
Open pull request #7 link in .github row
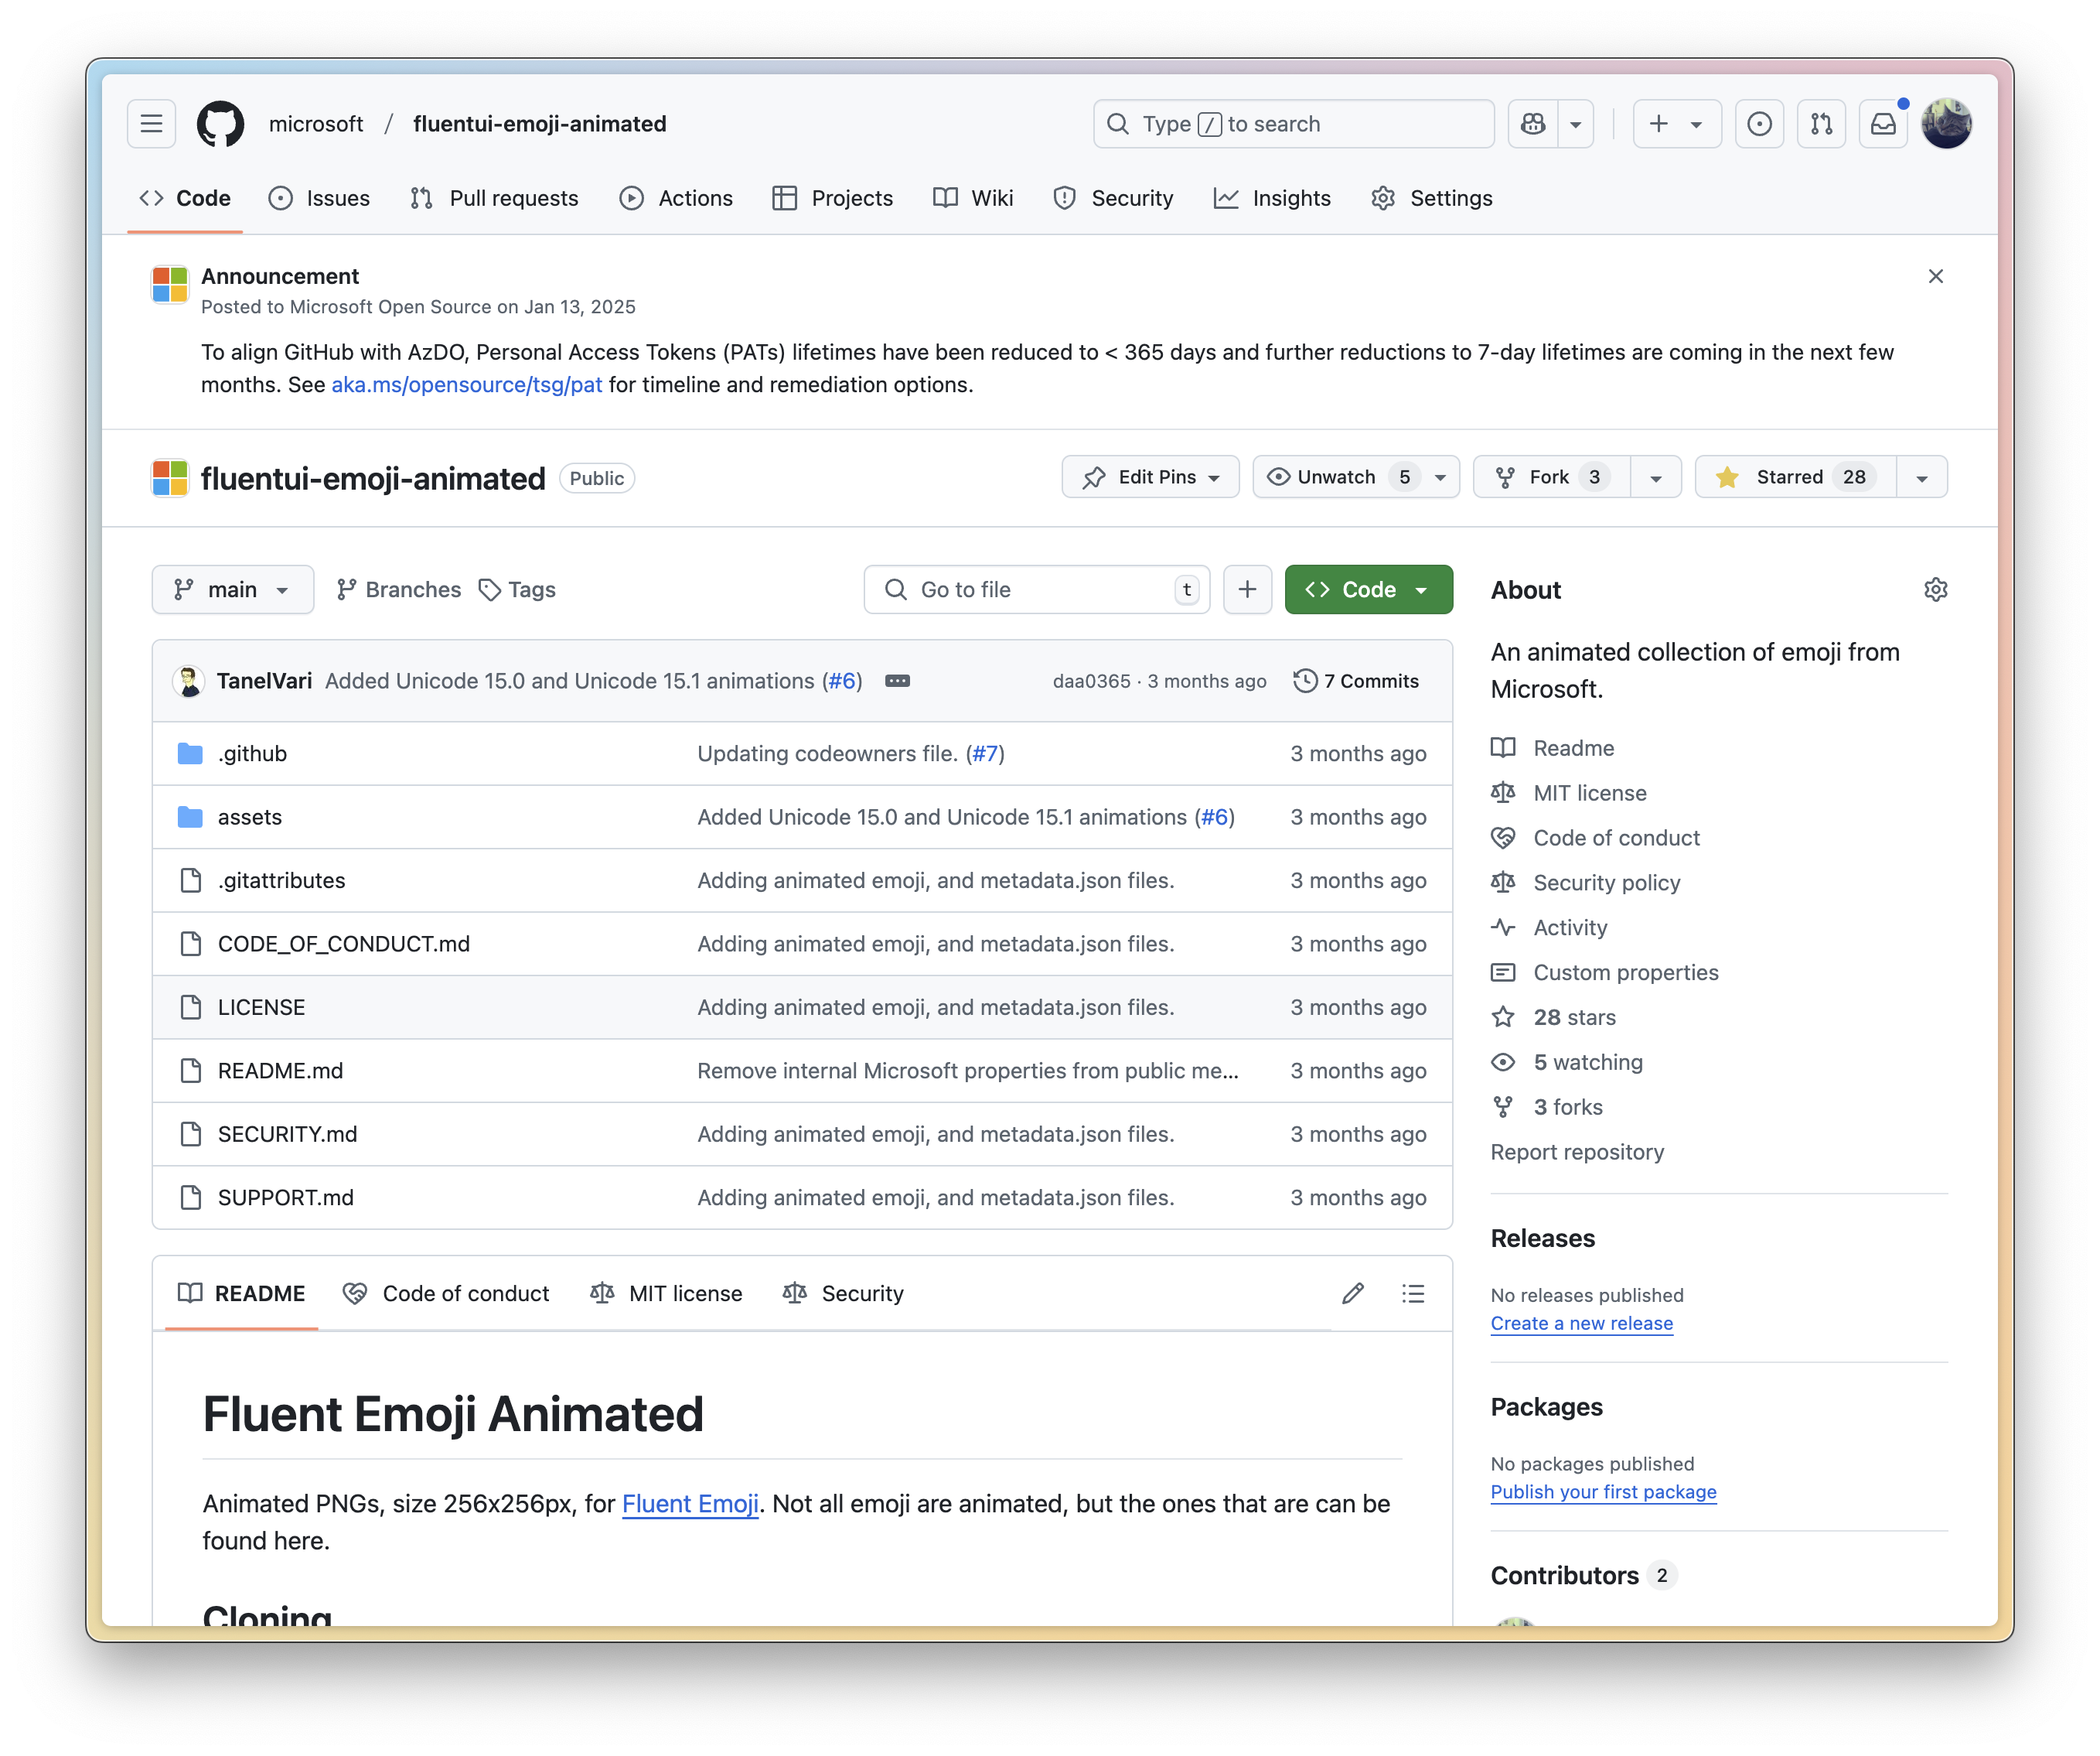point(985,753)
